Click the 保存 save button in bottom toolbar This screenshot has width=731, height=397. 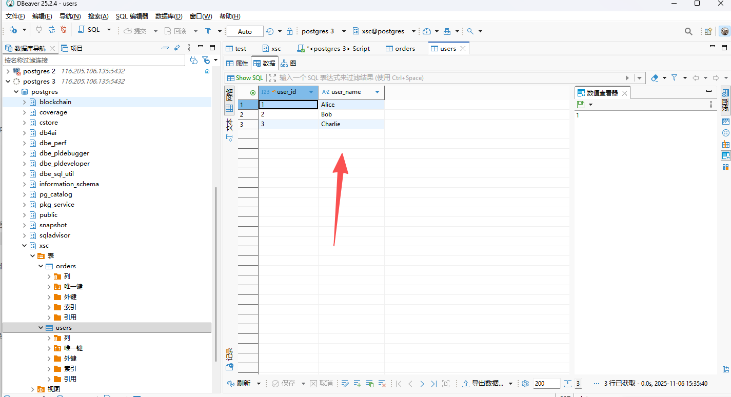click(x=284, y=384)
